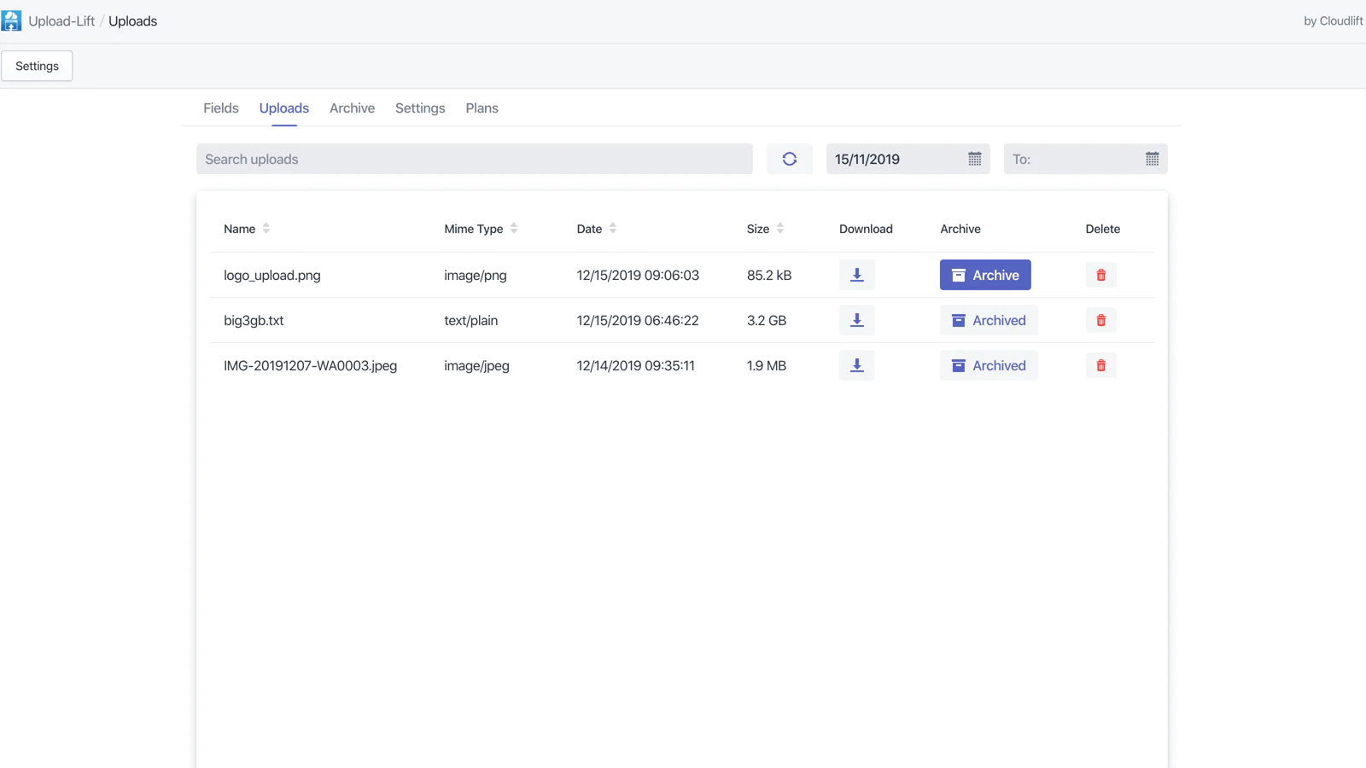Download the big3gb.txt file
Viewport: 1366px width, 768px height.
coord(856,320)
